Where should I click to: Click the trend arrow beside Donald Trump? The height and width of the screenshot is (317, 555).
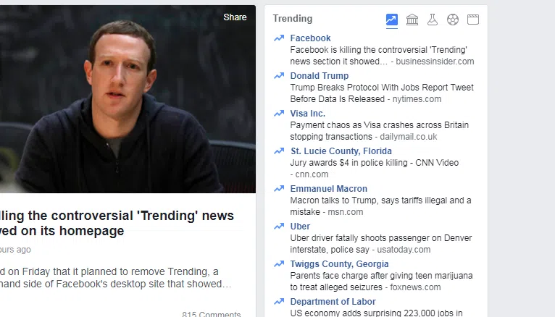click(279, 76)
